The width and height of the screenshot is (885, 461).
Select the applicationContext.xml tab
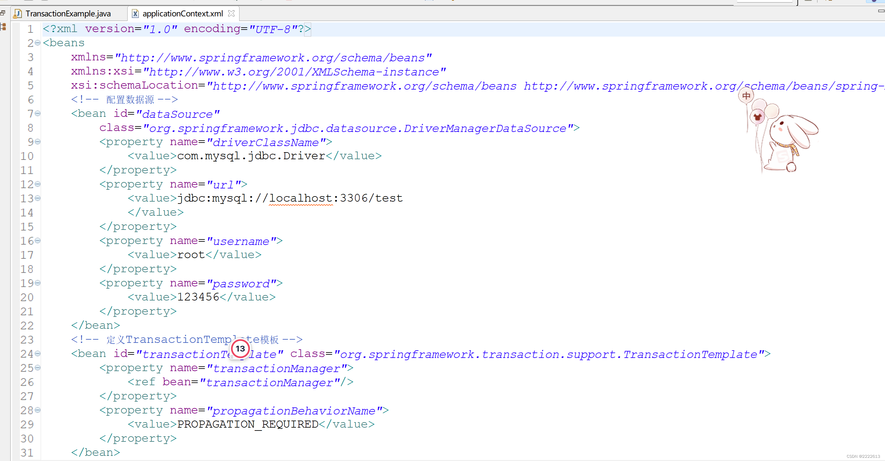click(x=182, y=14)
